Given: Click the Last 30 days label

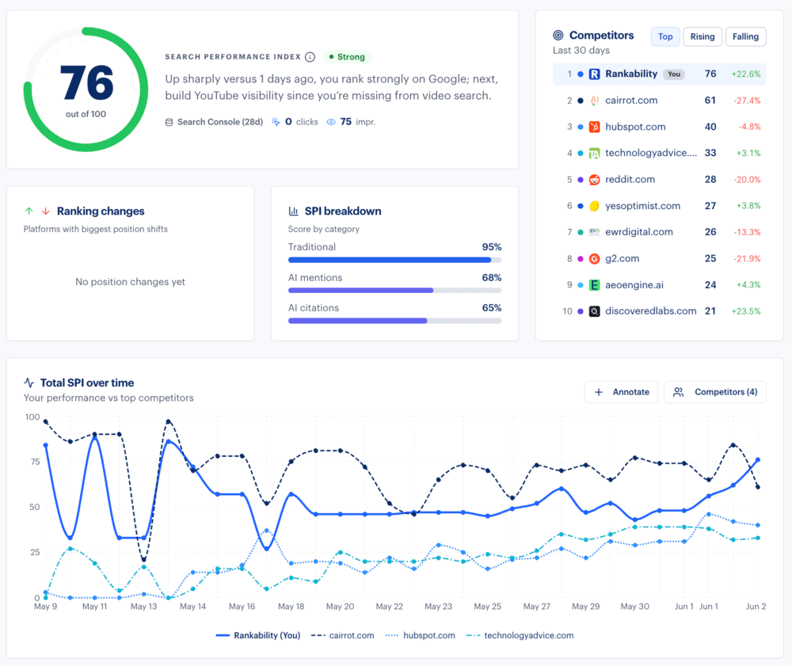Looking at the screenshot, I should click(581, 51).
